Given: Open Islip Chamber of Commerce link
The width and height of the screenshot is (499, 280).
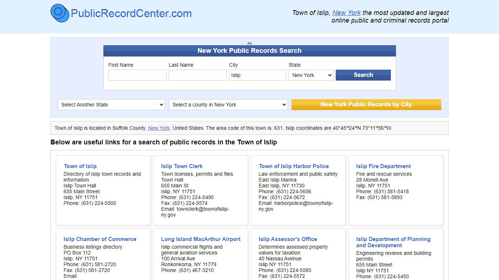Looking at the screenshot, I should coord(100,239).
